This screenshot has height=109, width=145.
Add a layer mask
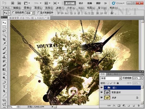click(119, 106)
